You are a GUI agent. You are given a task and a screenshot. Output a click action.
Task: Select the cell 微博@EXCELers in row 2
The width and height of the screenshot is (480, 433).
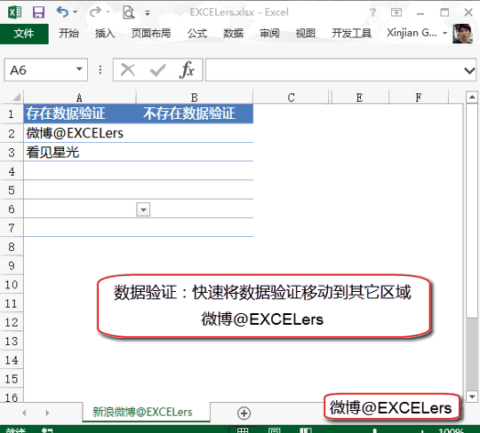click(x=80, y=133)
